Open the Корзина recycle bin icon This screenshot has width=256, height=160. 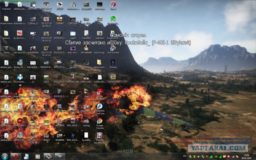pos(6,6)
